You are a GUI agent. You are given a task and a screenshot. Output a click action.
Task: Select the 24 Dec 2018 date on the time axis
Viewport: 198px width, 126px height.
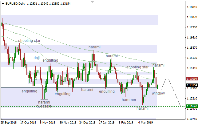[87, 122]
